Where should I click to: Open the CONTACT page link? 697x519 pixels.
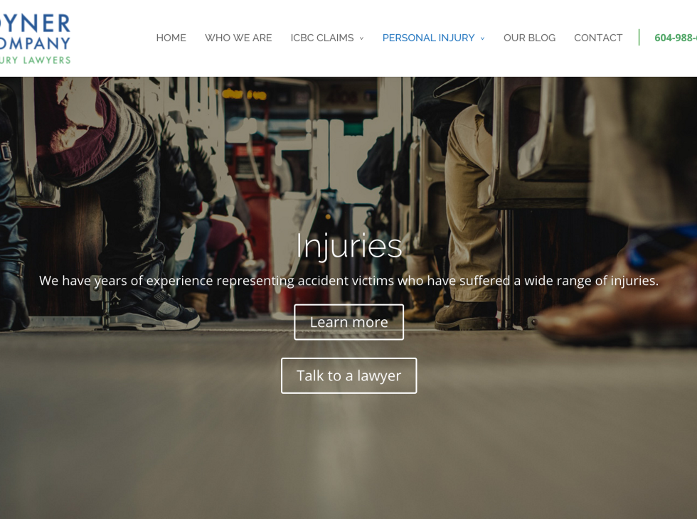pos(598,38)
